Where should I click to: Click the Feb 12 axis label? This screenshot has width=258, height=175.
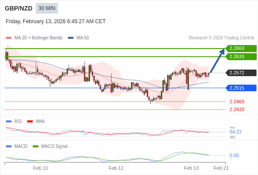tap(116, 168)
